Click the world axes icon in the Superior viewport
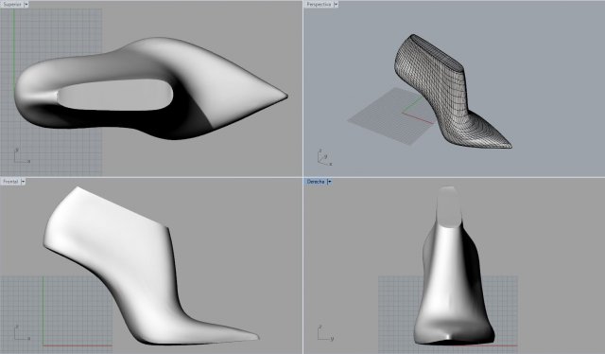The width and height of the screenshot is (605, 354). coord(22,155)
